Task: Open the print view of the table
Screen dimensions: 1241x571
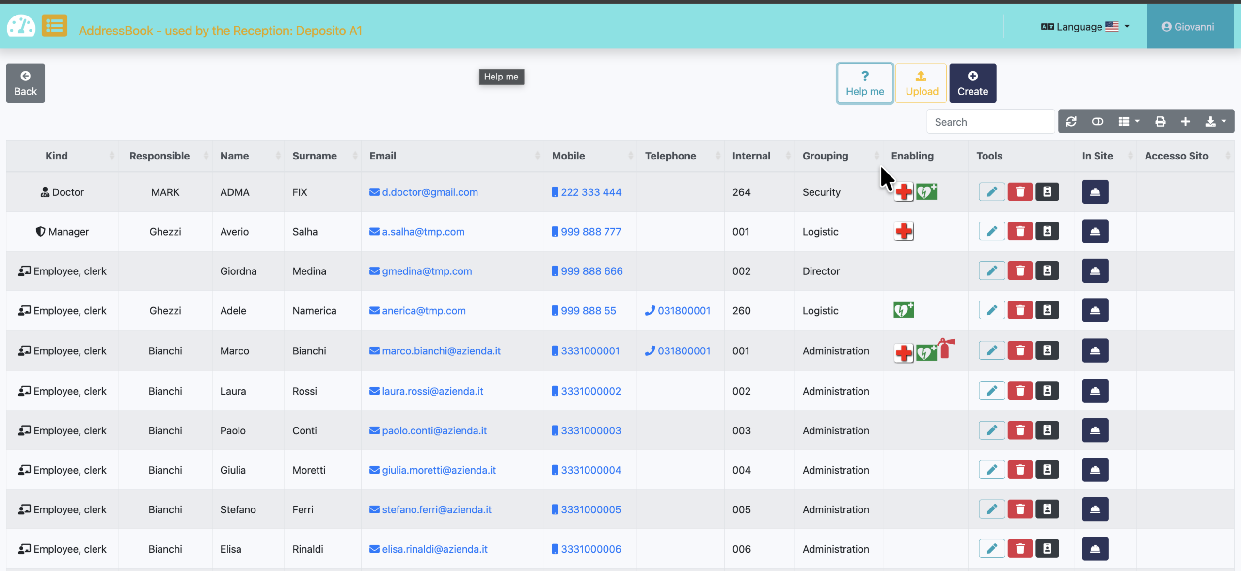Action: click(1160, 121)
